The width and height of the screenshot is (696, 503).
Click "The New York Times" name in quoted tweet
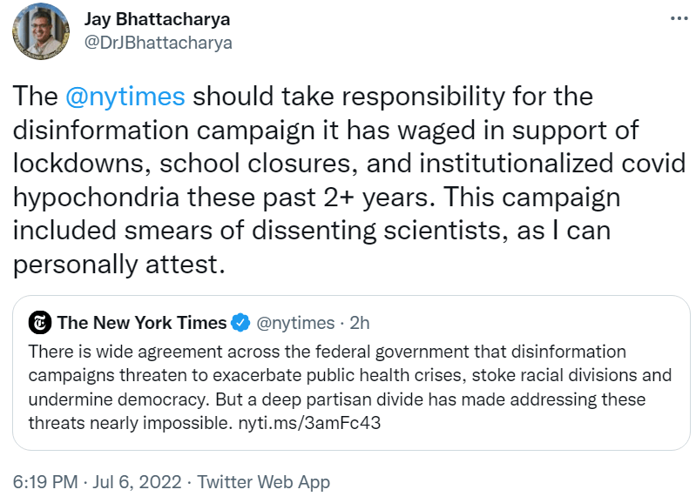(x=142, y=323)
